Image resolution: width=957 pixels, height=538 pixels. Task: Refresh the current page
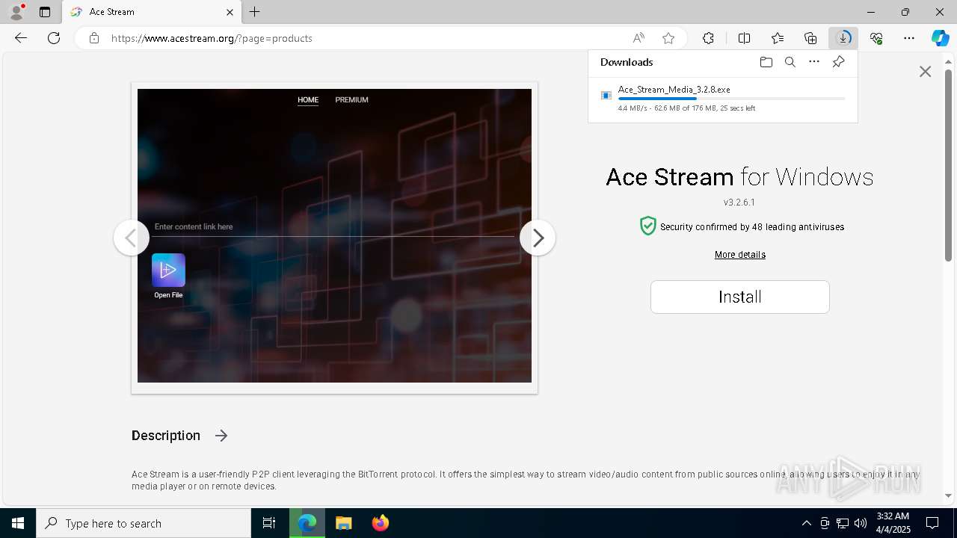(x=54, y=38)
